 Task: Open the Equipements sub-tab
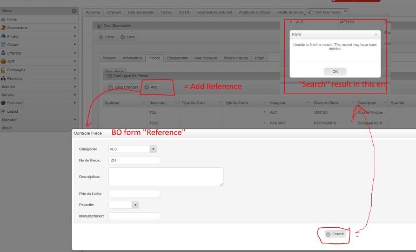pos(177,58)
